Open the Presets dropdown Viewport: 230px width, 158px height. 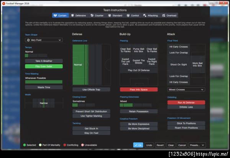pyautogui.click(x=197, y=145)
